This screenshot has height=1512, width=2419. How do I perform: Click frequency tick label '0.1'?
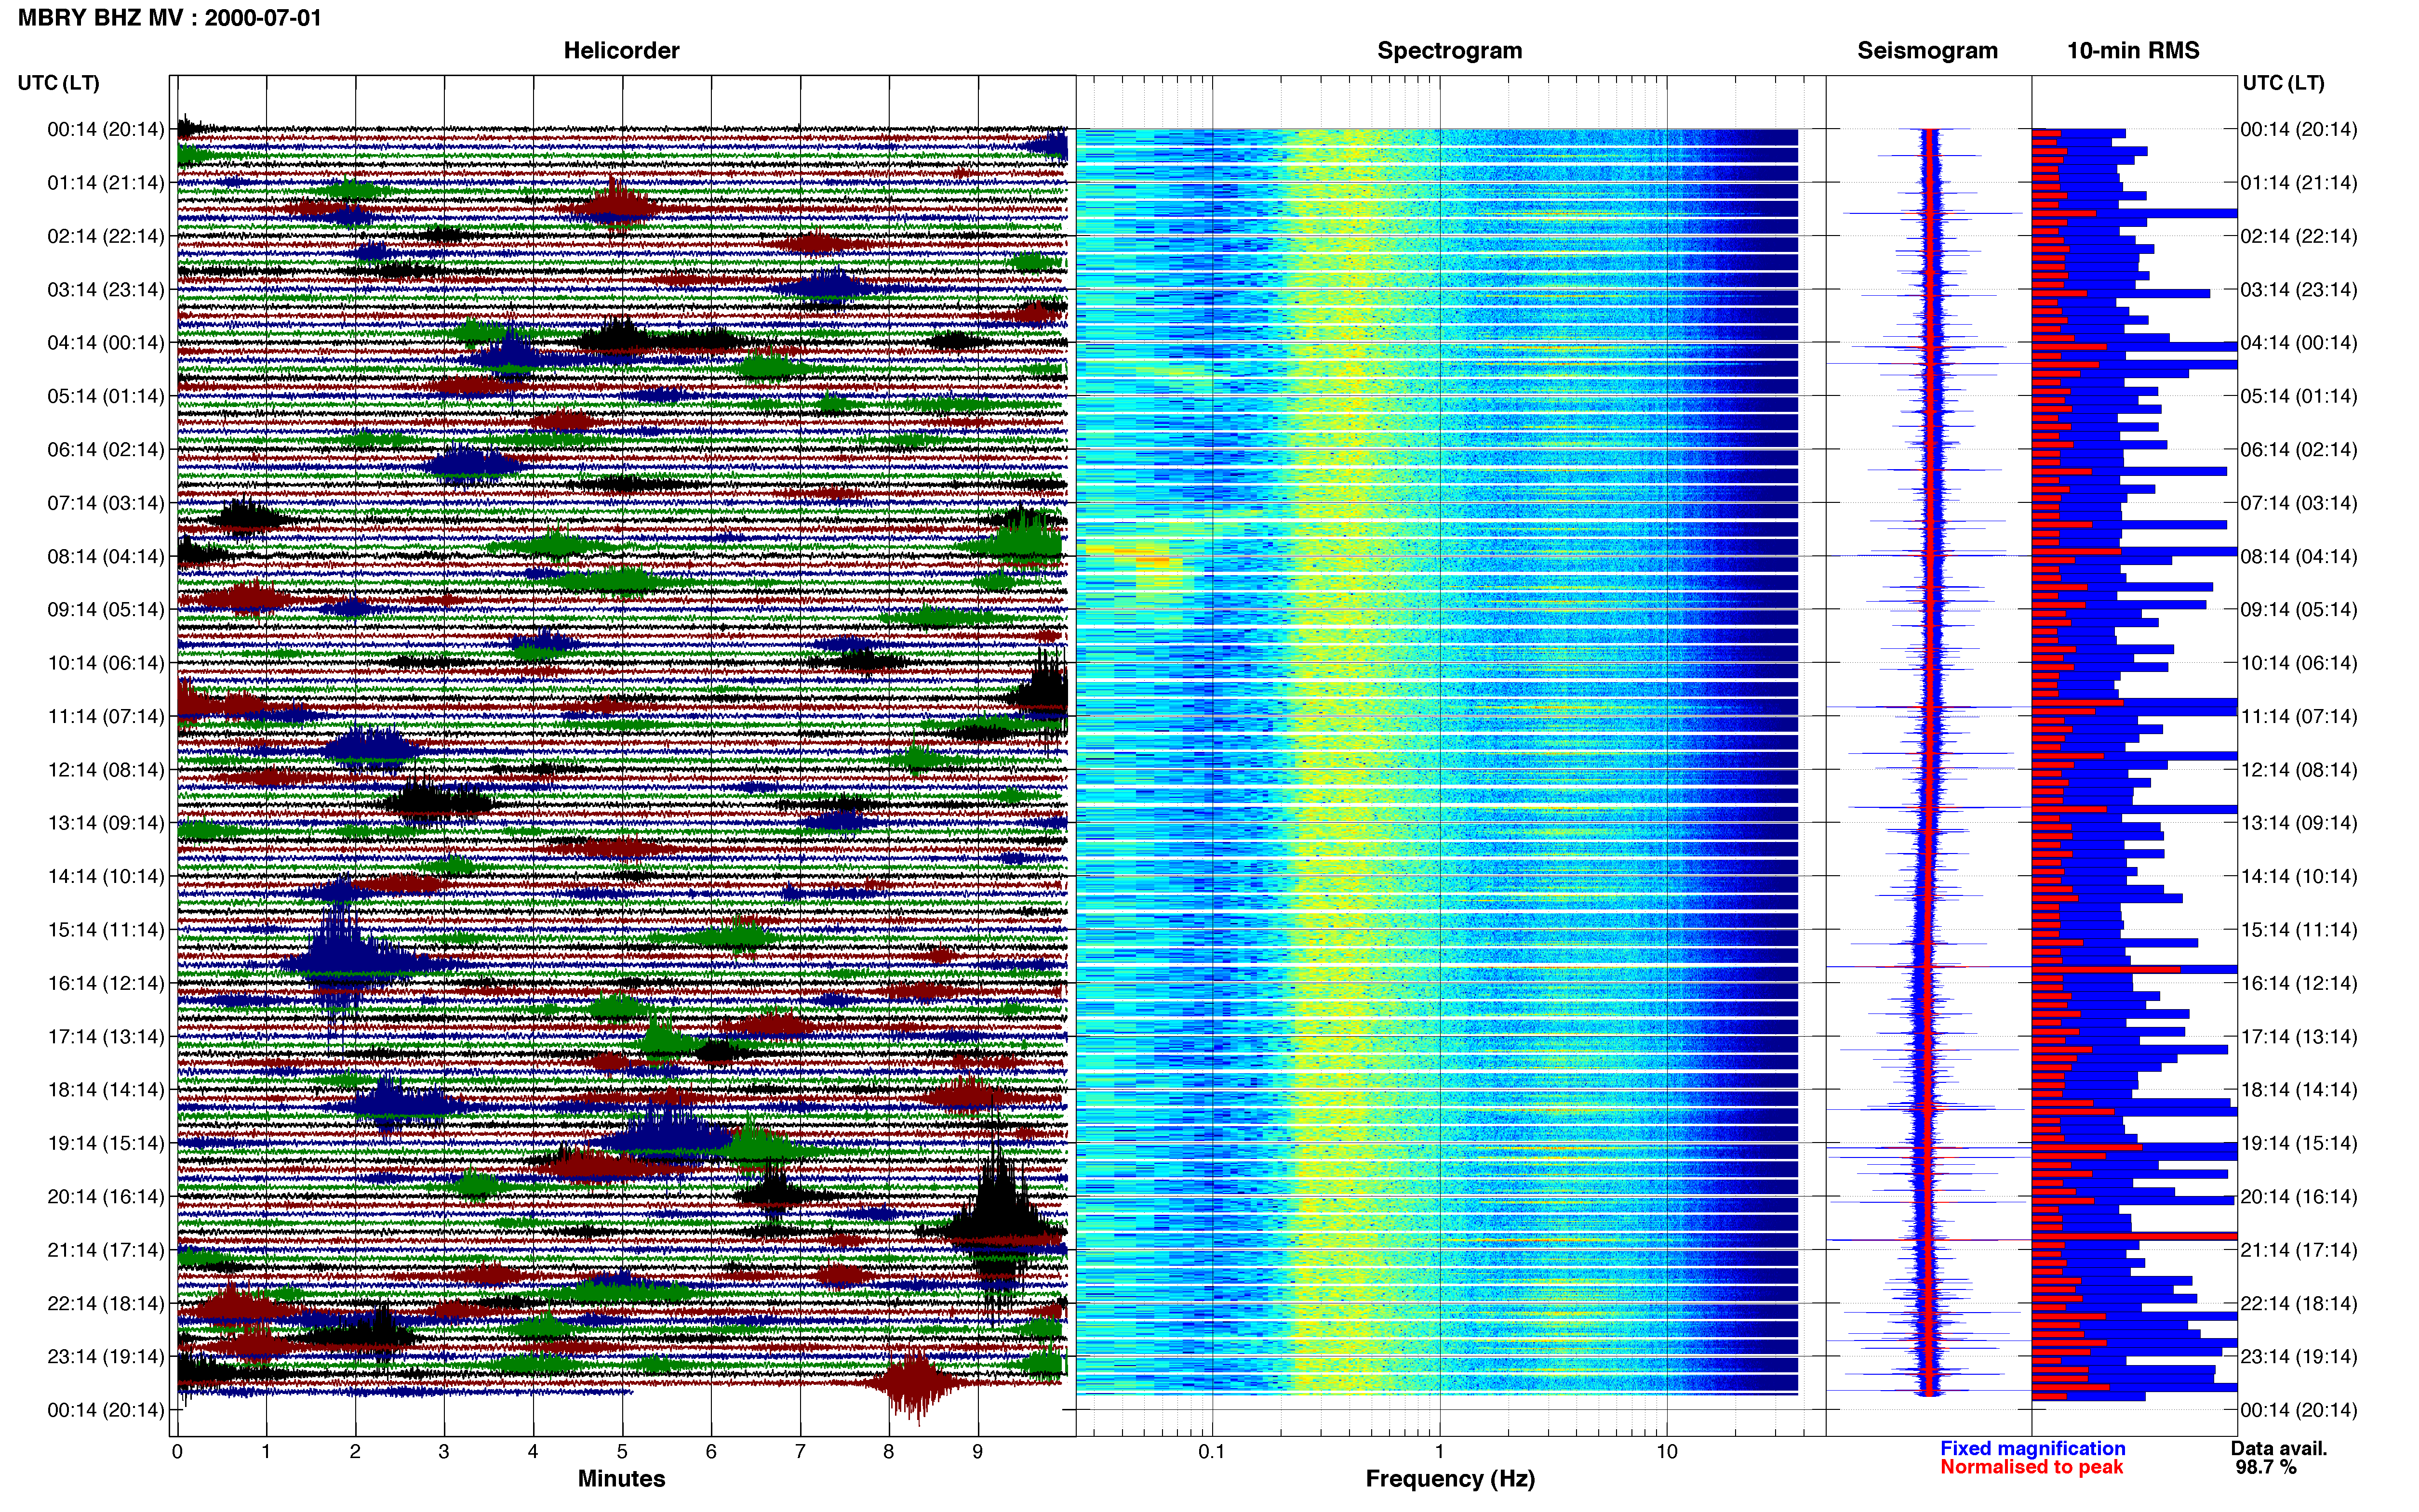coord(1212,1451)
